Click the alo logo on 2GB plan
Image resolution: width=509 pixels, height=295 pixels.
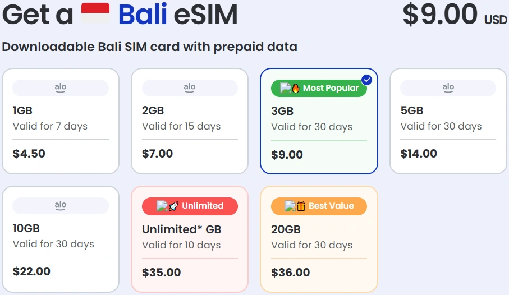[x=190, y=87]
